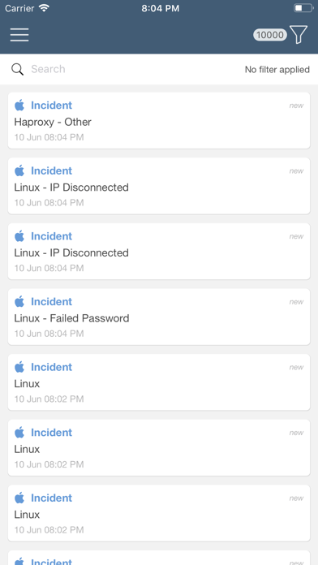
Task: Tap the Apple icon on the Haproxy incident
Action: (19, 106)
